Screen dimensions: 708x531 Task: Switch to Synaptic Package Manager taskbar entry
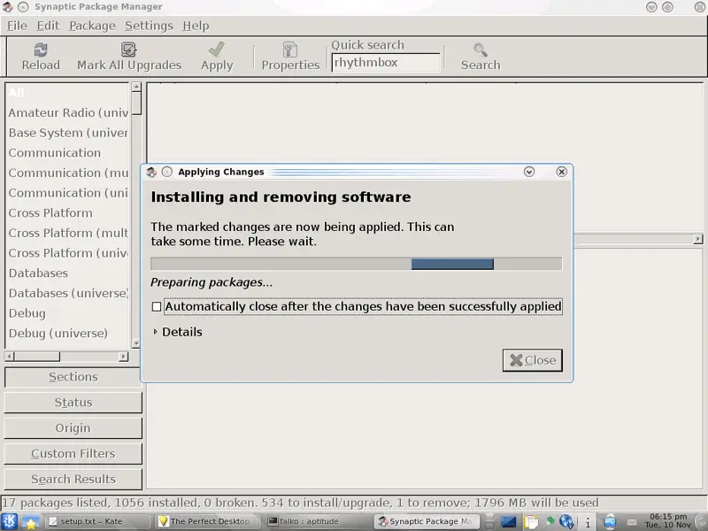pyautogui.click(x=427, y=521)
